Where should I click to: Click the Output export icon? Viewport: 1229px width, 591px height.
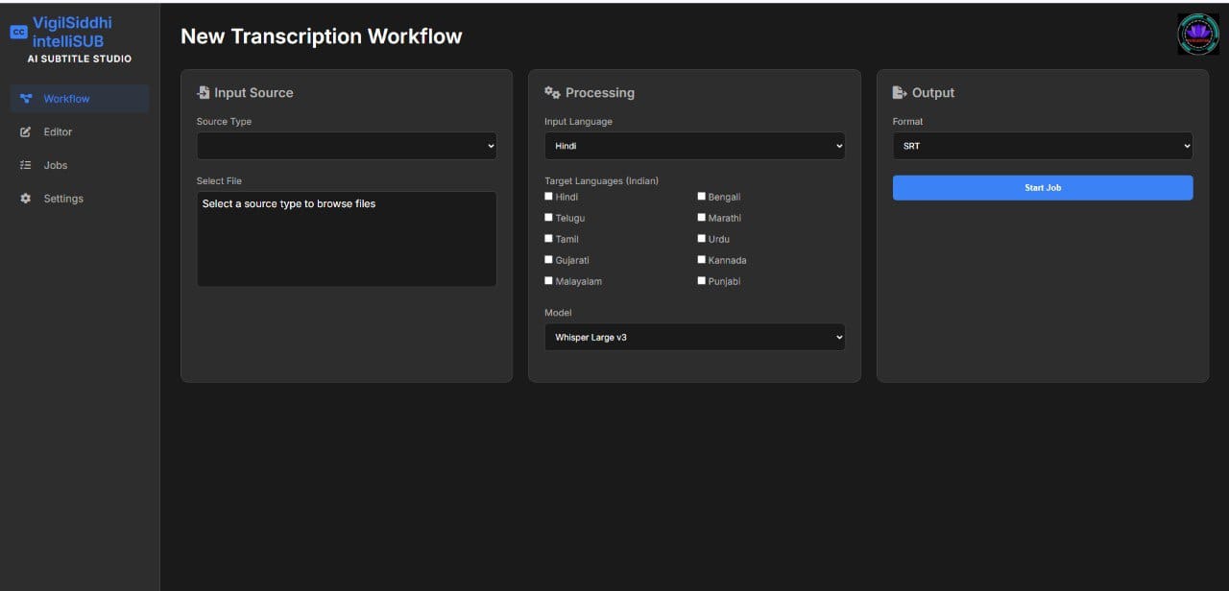tap(900, 93)
